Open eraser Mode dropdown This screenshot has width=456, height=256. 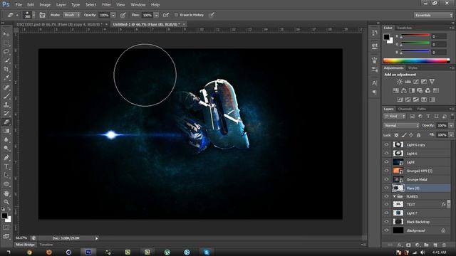pos(71,15)
